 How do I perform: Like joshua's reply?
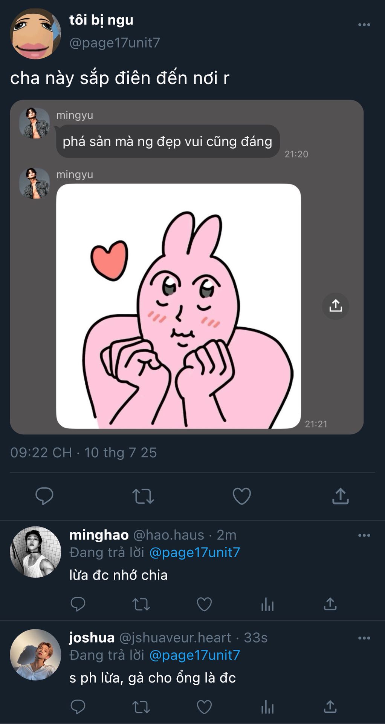[204, 707]
